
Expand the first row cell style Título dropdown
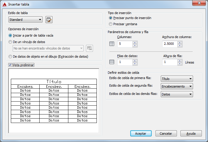[177, 79]
